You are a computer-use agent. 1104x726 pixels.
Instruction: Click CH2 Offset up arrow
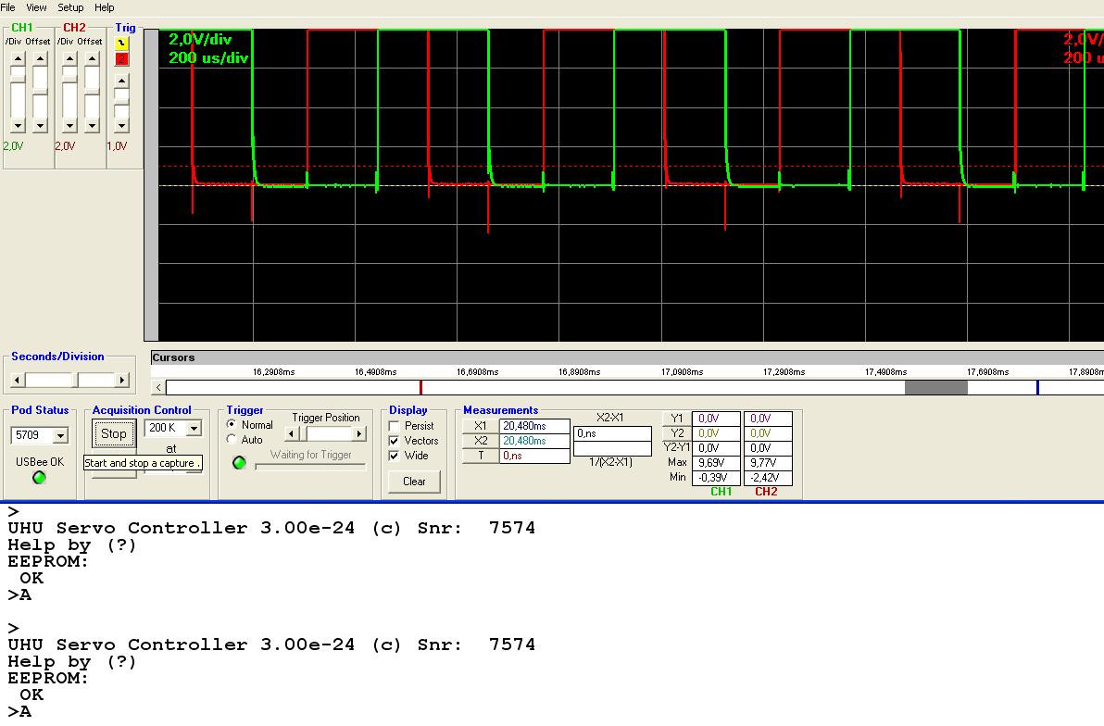coord(93,58)
